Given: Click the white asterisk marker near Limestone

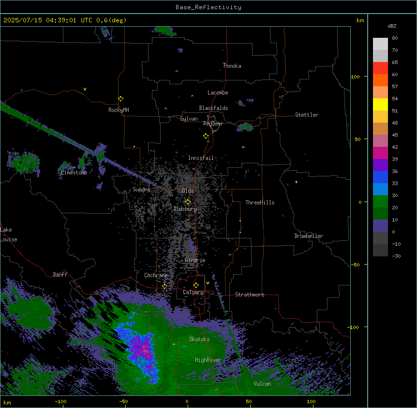Looking at the screenshot, I should (74, 168).
